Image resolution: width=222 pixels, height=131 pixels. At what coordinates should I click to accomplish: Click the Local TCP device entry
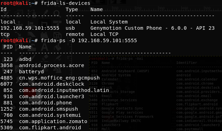[x=104, y=34]
